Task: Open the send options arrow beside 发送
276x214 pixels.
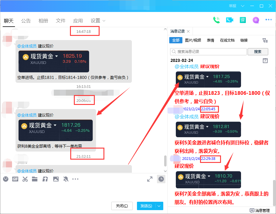Action: pyautogui.click(x=160, y=206)
